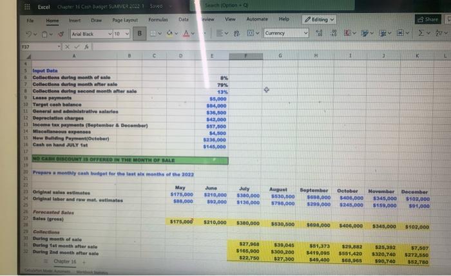This screenshot has height=276, width=451.
Task: Click the Insert cells icon
Action: point(400,33)
